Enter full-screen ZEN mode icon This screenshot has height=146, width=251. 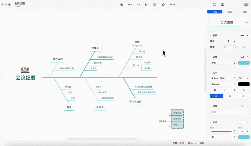[x=214, y=5]
